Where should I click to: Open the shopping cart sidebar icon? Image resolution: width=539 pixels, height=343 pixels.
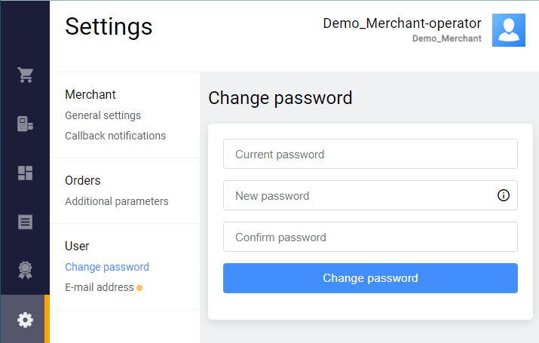[25, 75]
